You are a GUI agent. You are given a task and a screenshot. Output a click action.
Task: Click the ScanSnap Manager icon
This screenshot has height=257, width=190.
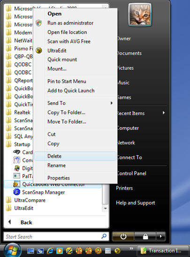pyautogui.click(x=16, y=192)
